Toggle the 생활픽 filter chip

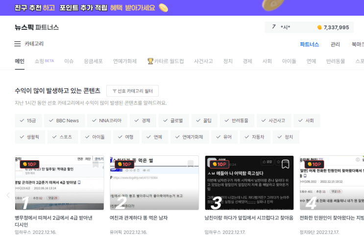(x=30, y=137)
